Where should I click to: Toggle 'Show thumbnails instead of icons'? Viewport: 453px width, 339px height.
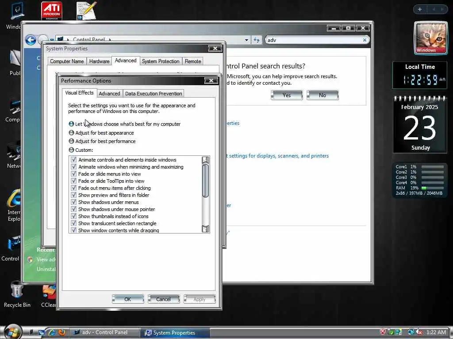coord(74,216)
